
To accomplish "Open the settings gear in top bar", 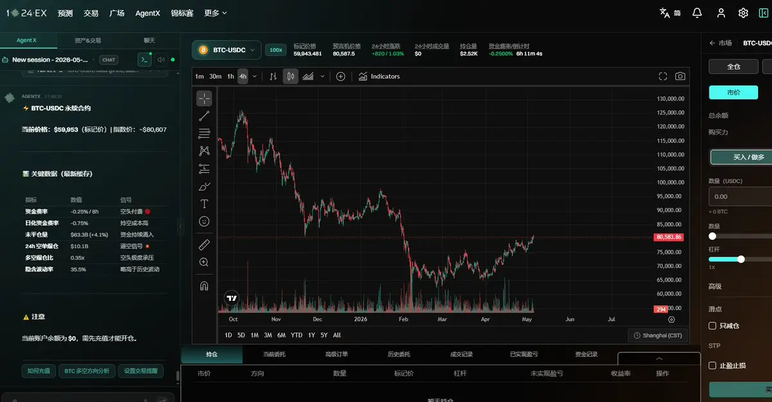I will (743, 13).
